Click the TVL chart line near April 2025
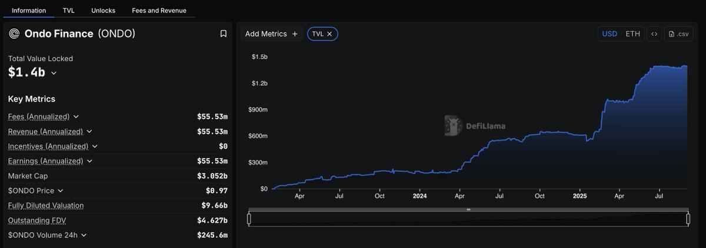The height and width of the screenshot is (248, 706). click(618, 101)
